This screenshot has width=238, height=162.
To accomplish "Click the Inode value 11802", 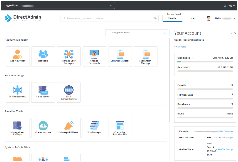I will point(230,114).
